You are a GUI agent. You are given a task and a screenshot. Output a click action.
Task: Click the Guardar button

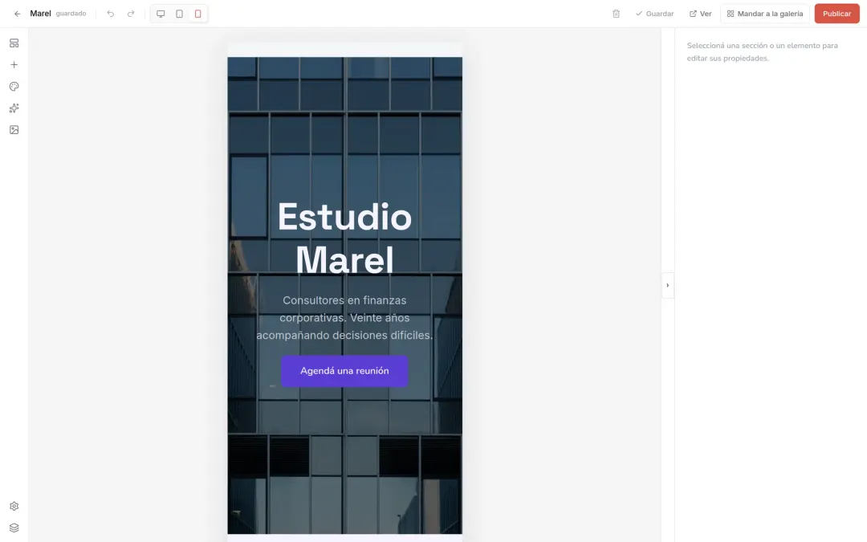pyautogui.click(x=655, y=14)
